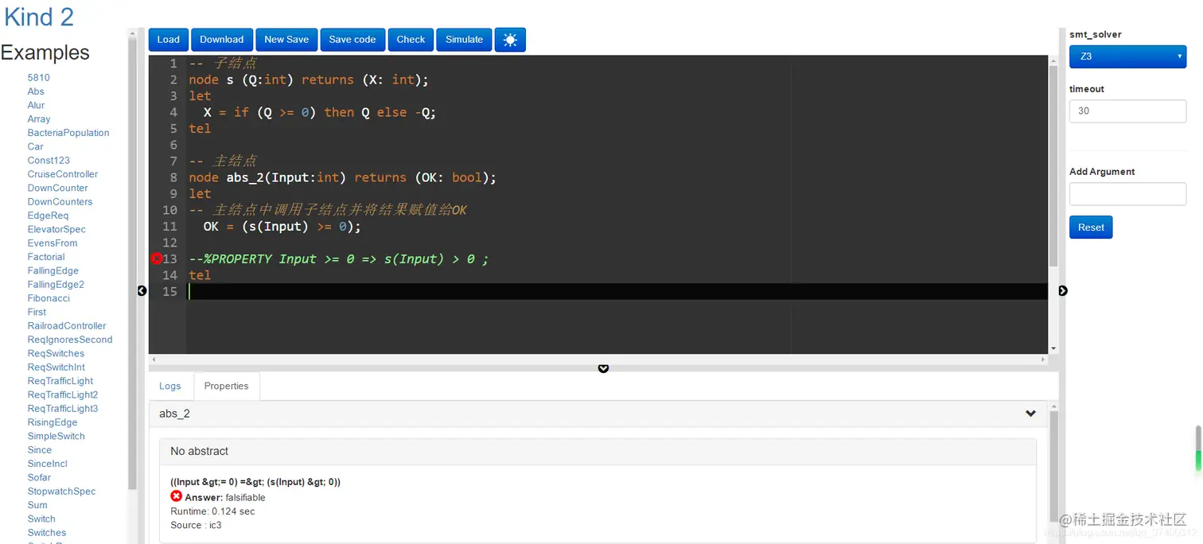Click the PROPERTY code on line 13

pyautogui.click(x=338, y=258)
